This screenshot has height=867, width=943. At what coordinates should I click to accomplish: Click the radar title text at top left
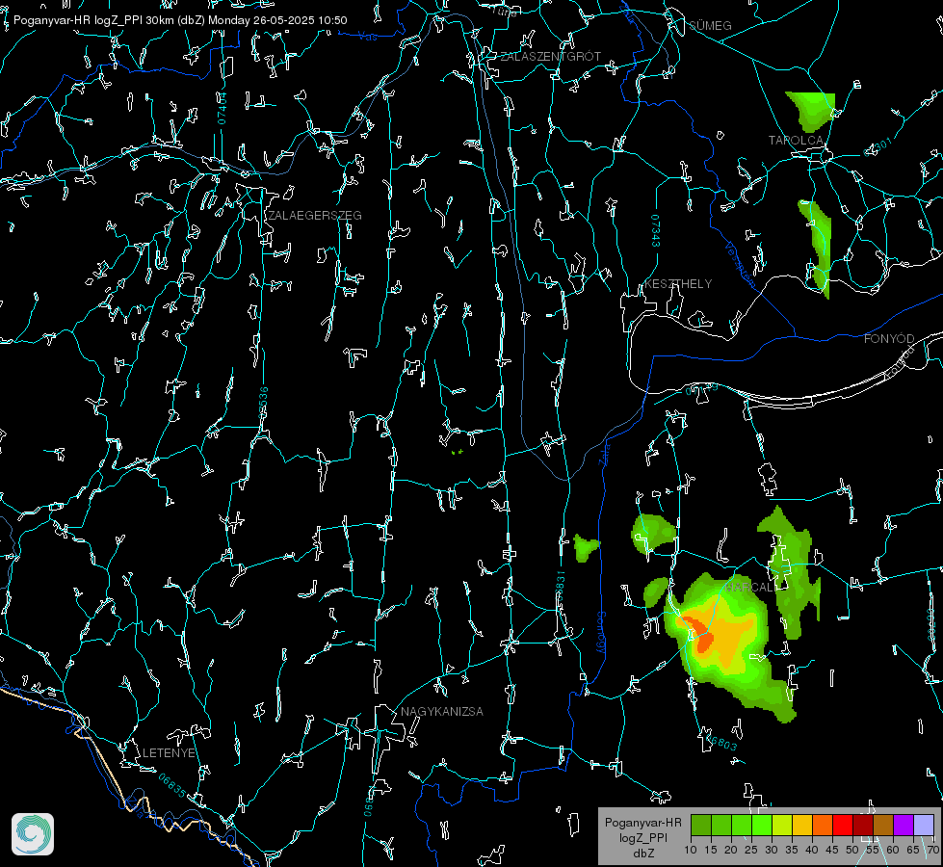(180, 20)
